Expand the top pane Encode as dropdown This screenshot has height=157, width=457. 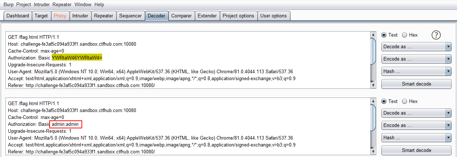pos(416,59)
